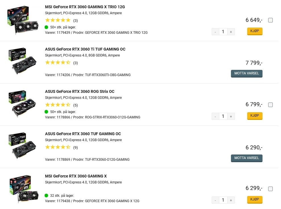
Task: Click quantity field for ASUS ROG Strix OC
Action: 223,116
